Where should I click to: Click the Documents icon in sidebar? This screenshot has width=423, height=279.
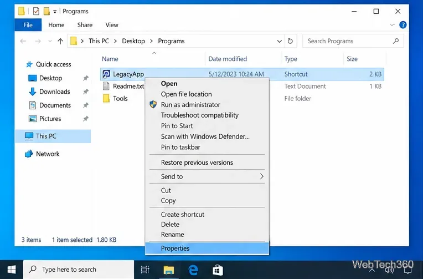[x=32, y=105]
